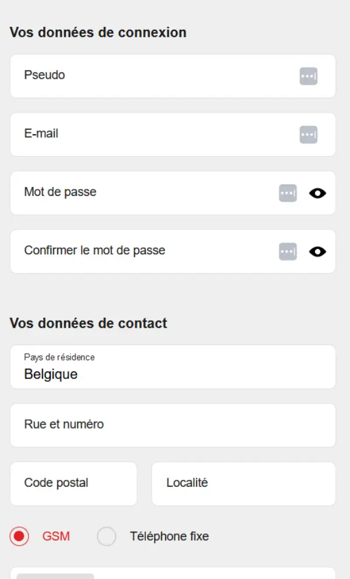Choose Téléphone fixe instead of GSM

point(107,536)
